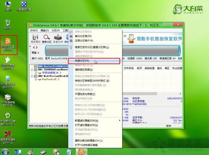Open the 文件(F) menu in the menu bar
The width and height of the screenshot is (209, 155).
[x=34, y=30]
